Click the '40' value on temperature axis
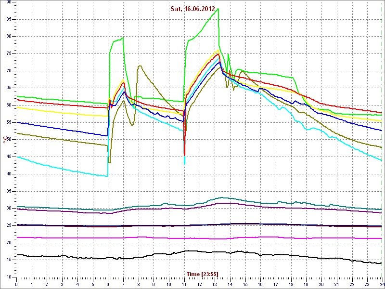The width and height of the screenshot is (385, 289). 8,174
